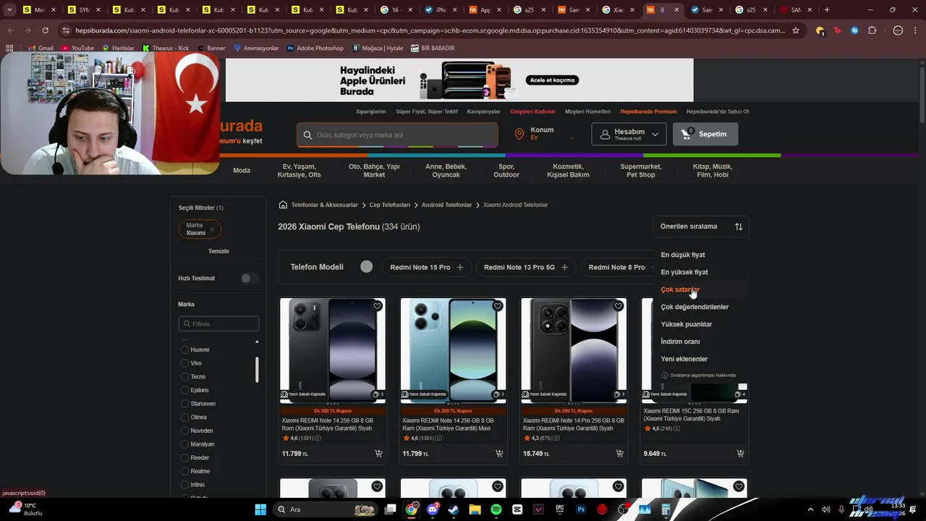
Task: Favorite the REDMI Note 14 Mavi phone
Action: tap(498, 306)
